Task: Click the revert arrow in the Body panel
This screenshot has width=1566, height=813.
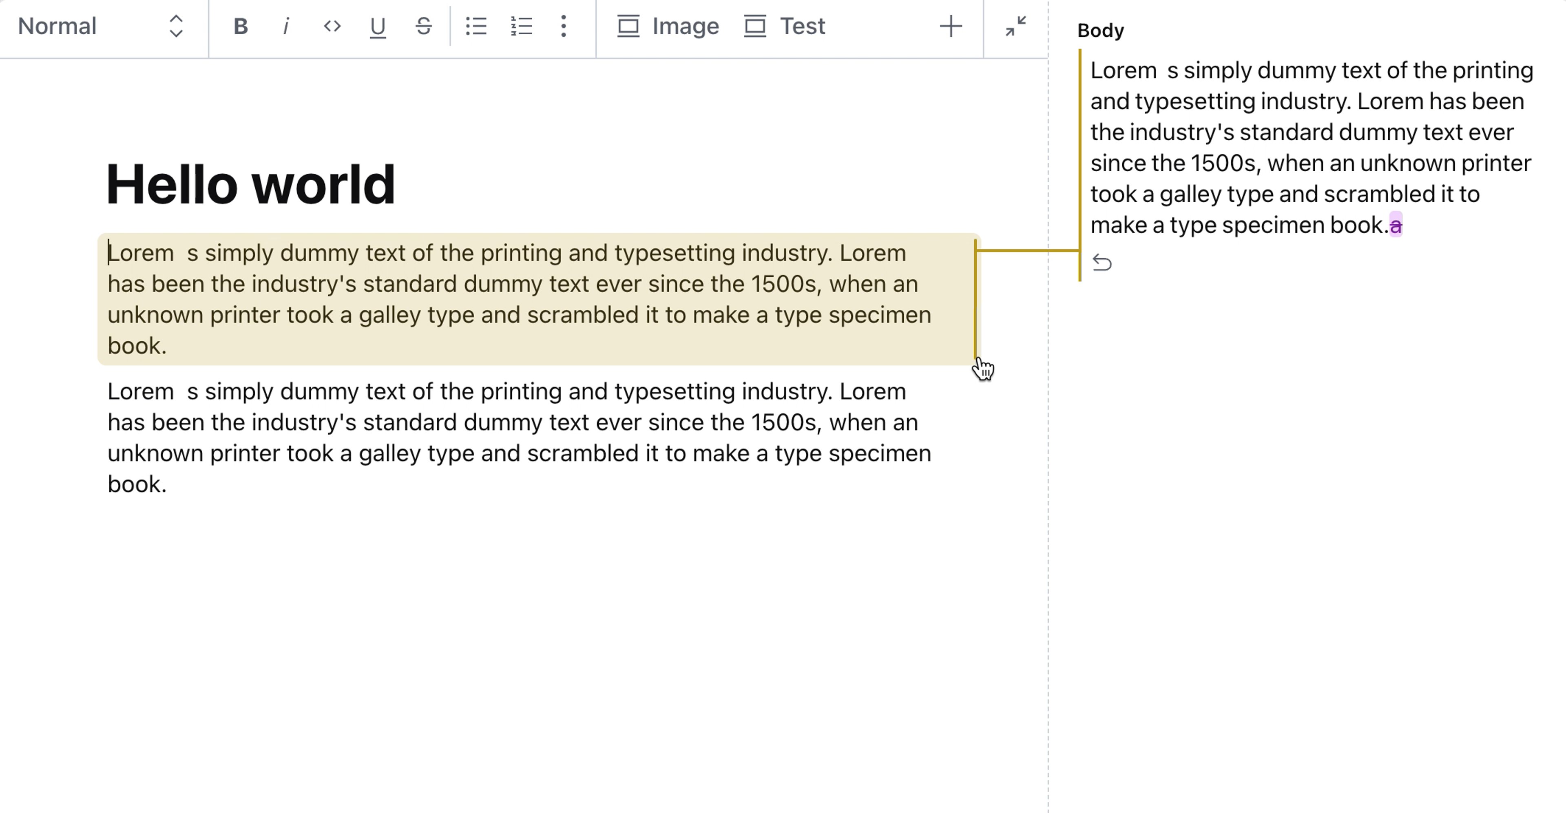Action: [x=1102, y=263]
